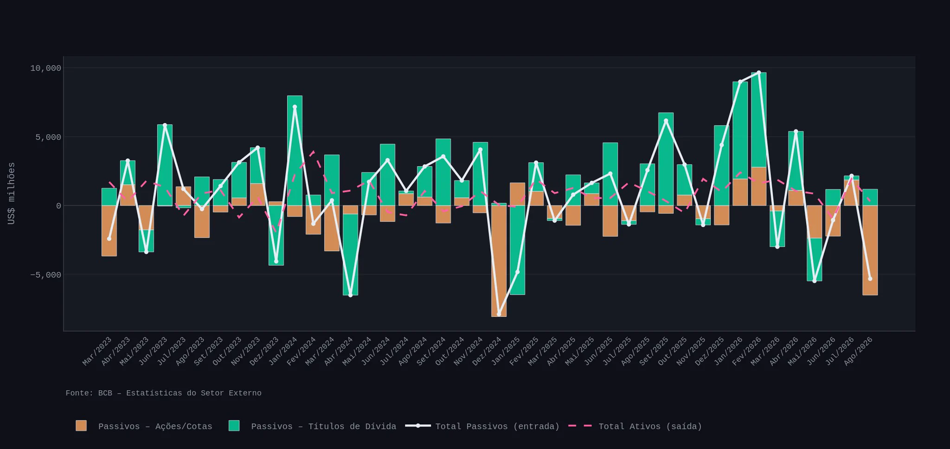Image resolution: width=950 pixels, height=449 pixels.
Task: Click the source note 'Fonte: BCB – Estatísticas do Setor Externo'
Action: [x=163, y=393]
